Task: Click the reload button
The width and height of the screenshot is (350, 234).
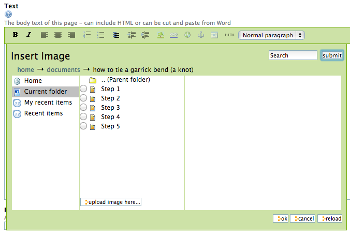Action: click(x=330, y=218)
